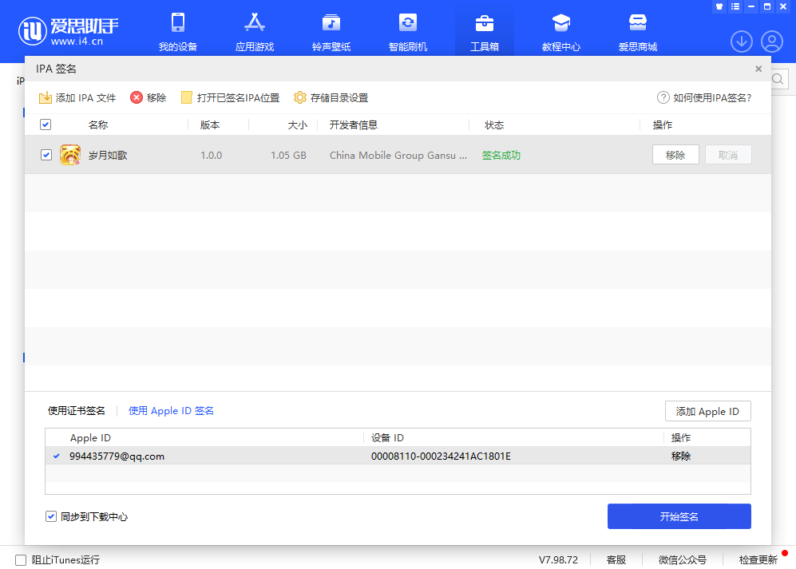Click China Mobile Group Gansu developer info
The width and height of the screenshot is (796, 569).
[x=398, y=156]
